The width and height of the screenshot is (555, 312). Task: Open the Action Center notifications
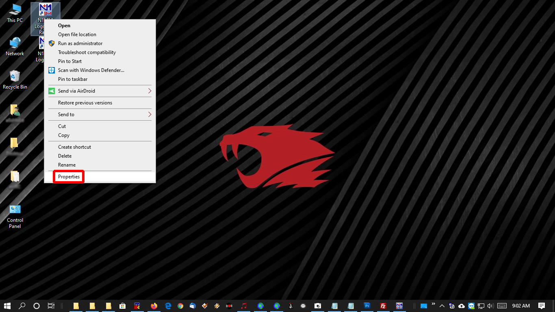(x=542, y=306)
